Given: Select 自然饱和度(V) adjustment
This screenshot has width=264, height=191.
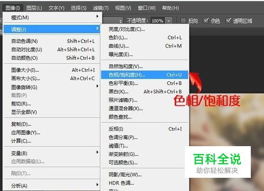Looking at the screenshot, I should tap(145, 66).
